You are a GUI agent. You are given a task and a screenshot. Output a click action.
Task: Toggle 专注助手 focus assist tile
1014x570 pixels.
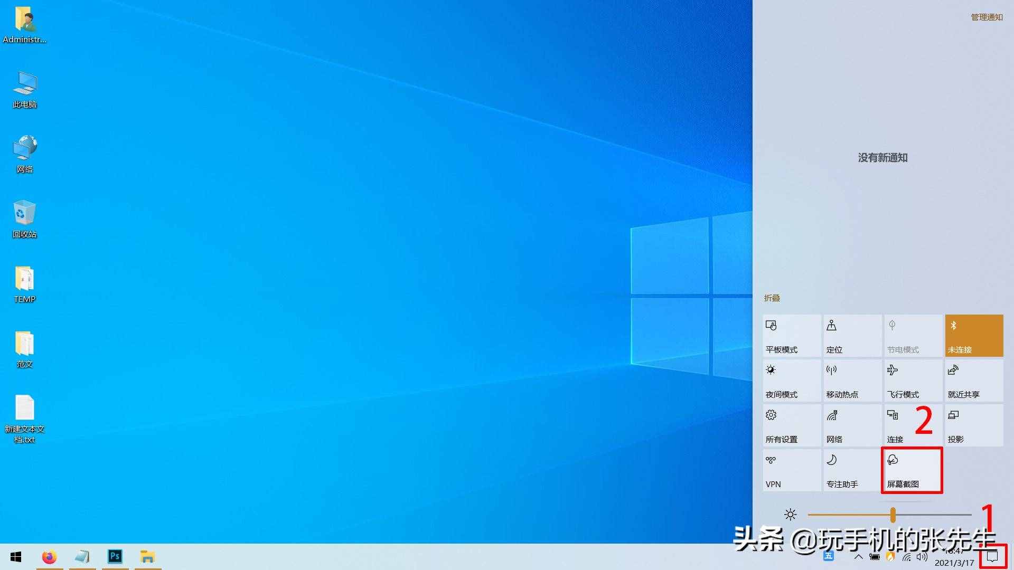coord(852,470)
